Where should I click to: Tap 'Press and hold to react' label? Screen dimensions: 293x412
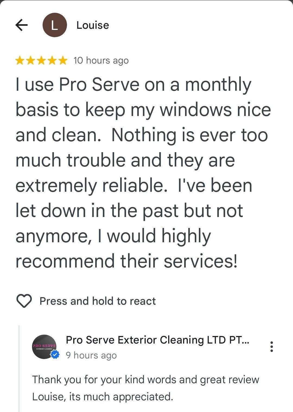pos(98,301)
